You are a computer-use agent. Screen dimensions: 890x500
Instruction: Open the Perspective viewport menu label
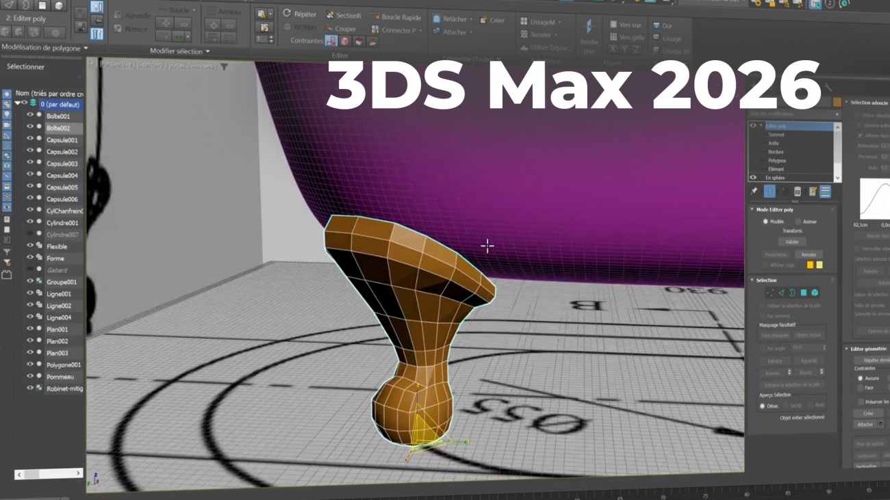pyautogui.click(x=118, y=64)
